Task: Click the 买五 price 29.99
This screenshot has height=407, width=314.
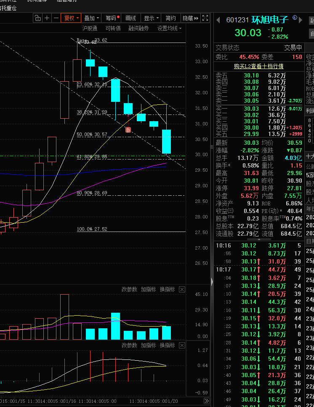Action: coord(251,134)
